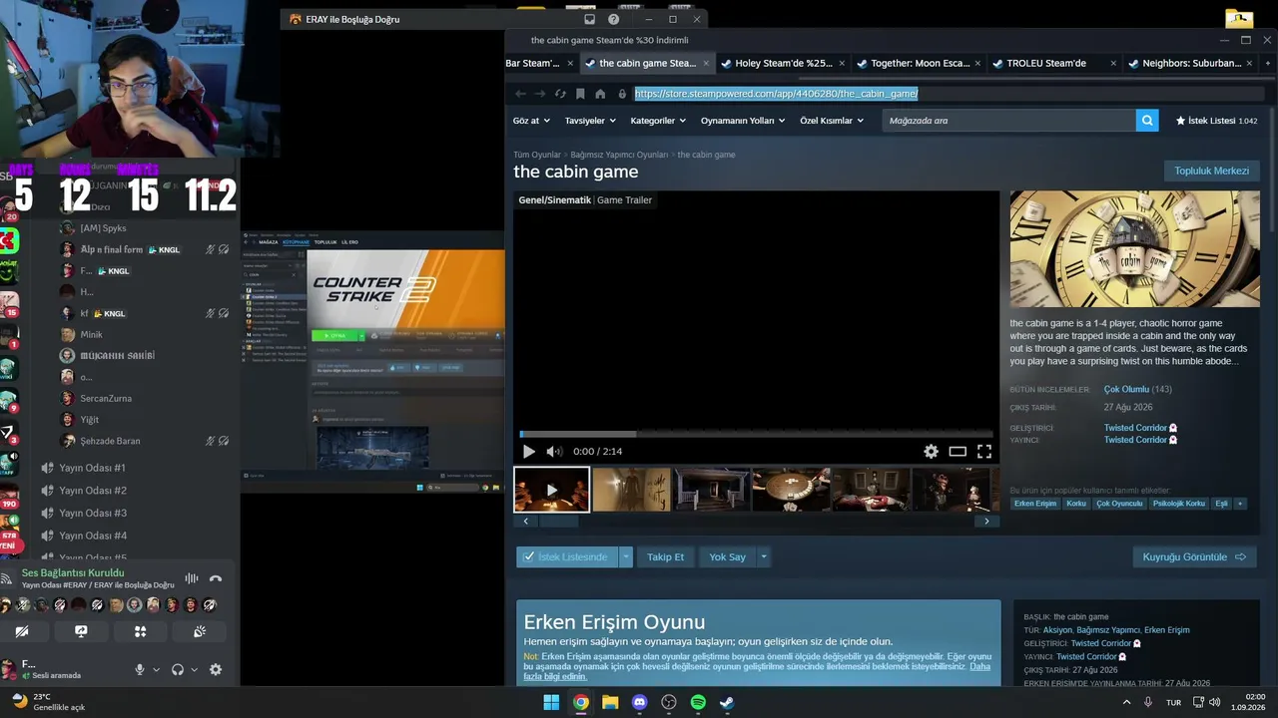The image size is (1278, 718).
Task: Mute the trailer volume speaker icon
Action: pos(554,452)
